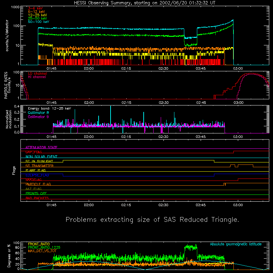This screenshot has height=273, width=273.
Task: Click the counts/s/detector axis label
Action: coord(7,35)
